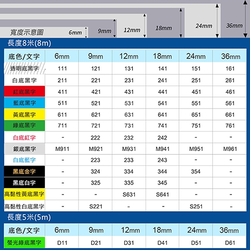
Task: Select tape code 411
Action: point(62,92)
